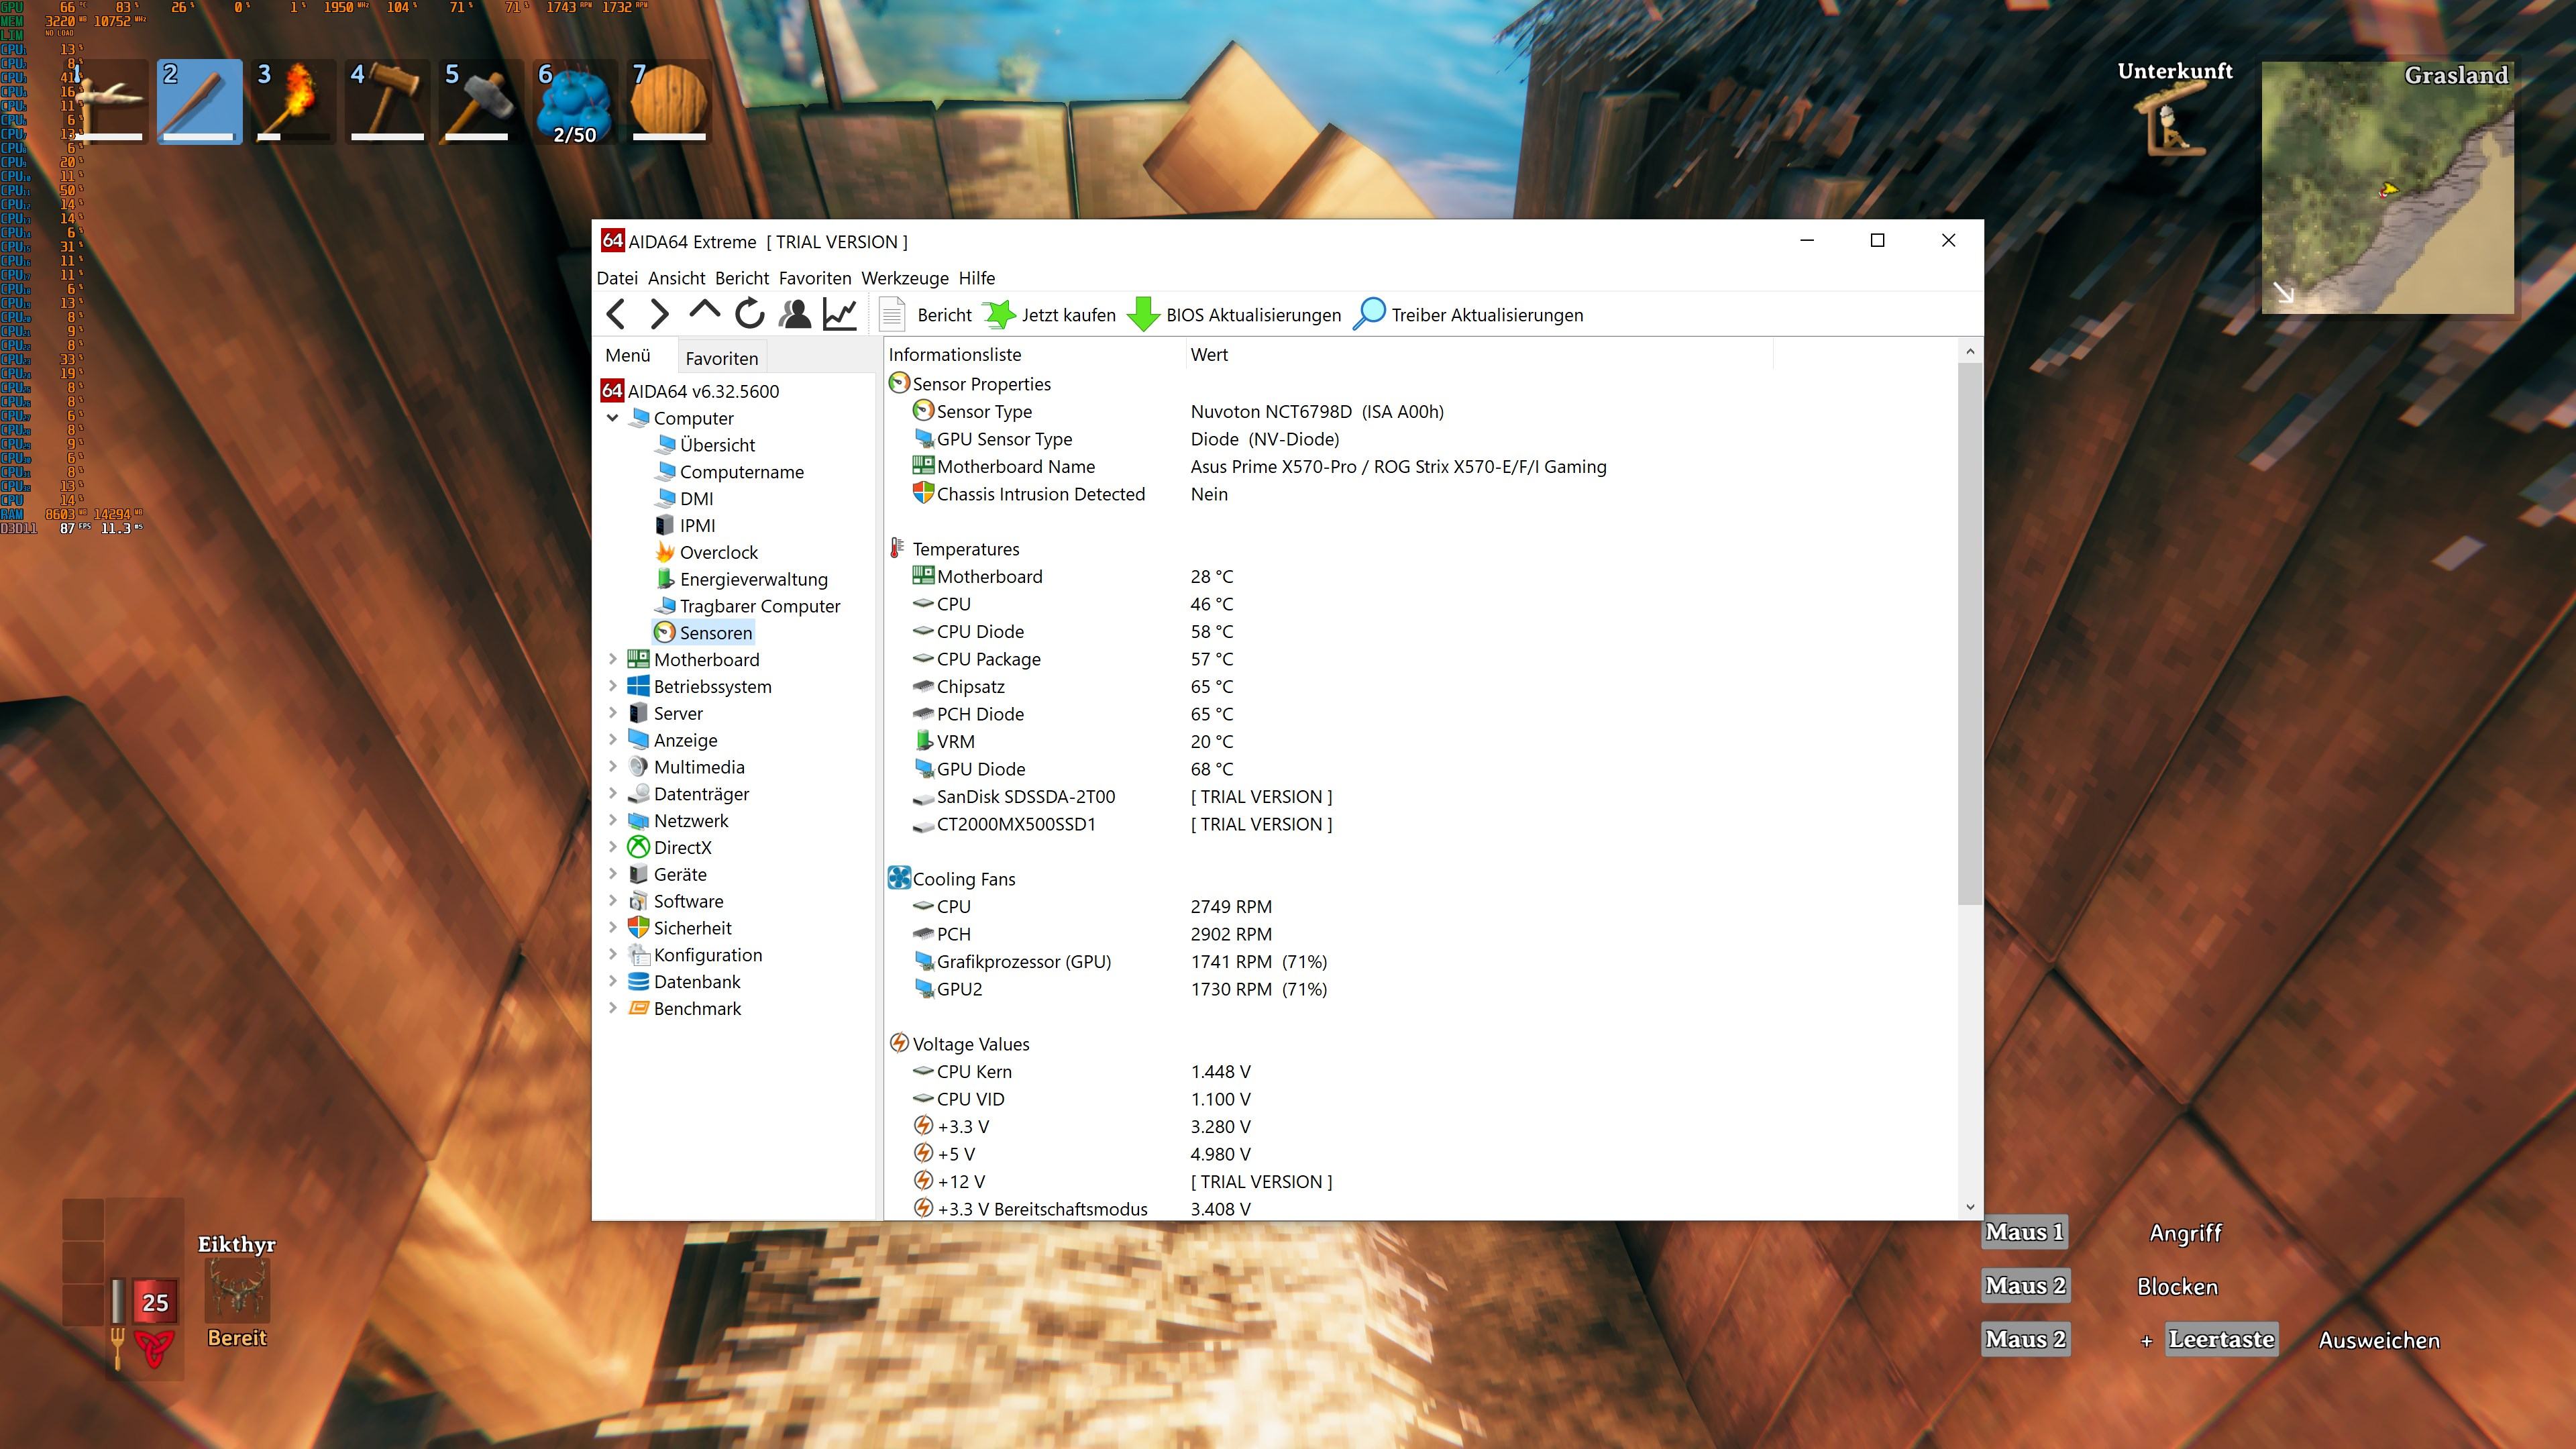Open the Ansicht menu
The width and height of the screenshot is (2576, 1449).
[677, 278]
